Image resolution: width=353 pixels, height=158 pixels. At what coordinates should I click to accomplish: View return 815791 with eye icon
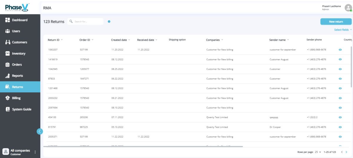pyautogui.click(x=340, y=127)
